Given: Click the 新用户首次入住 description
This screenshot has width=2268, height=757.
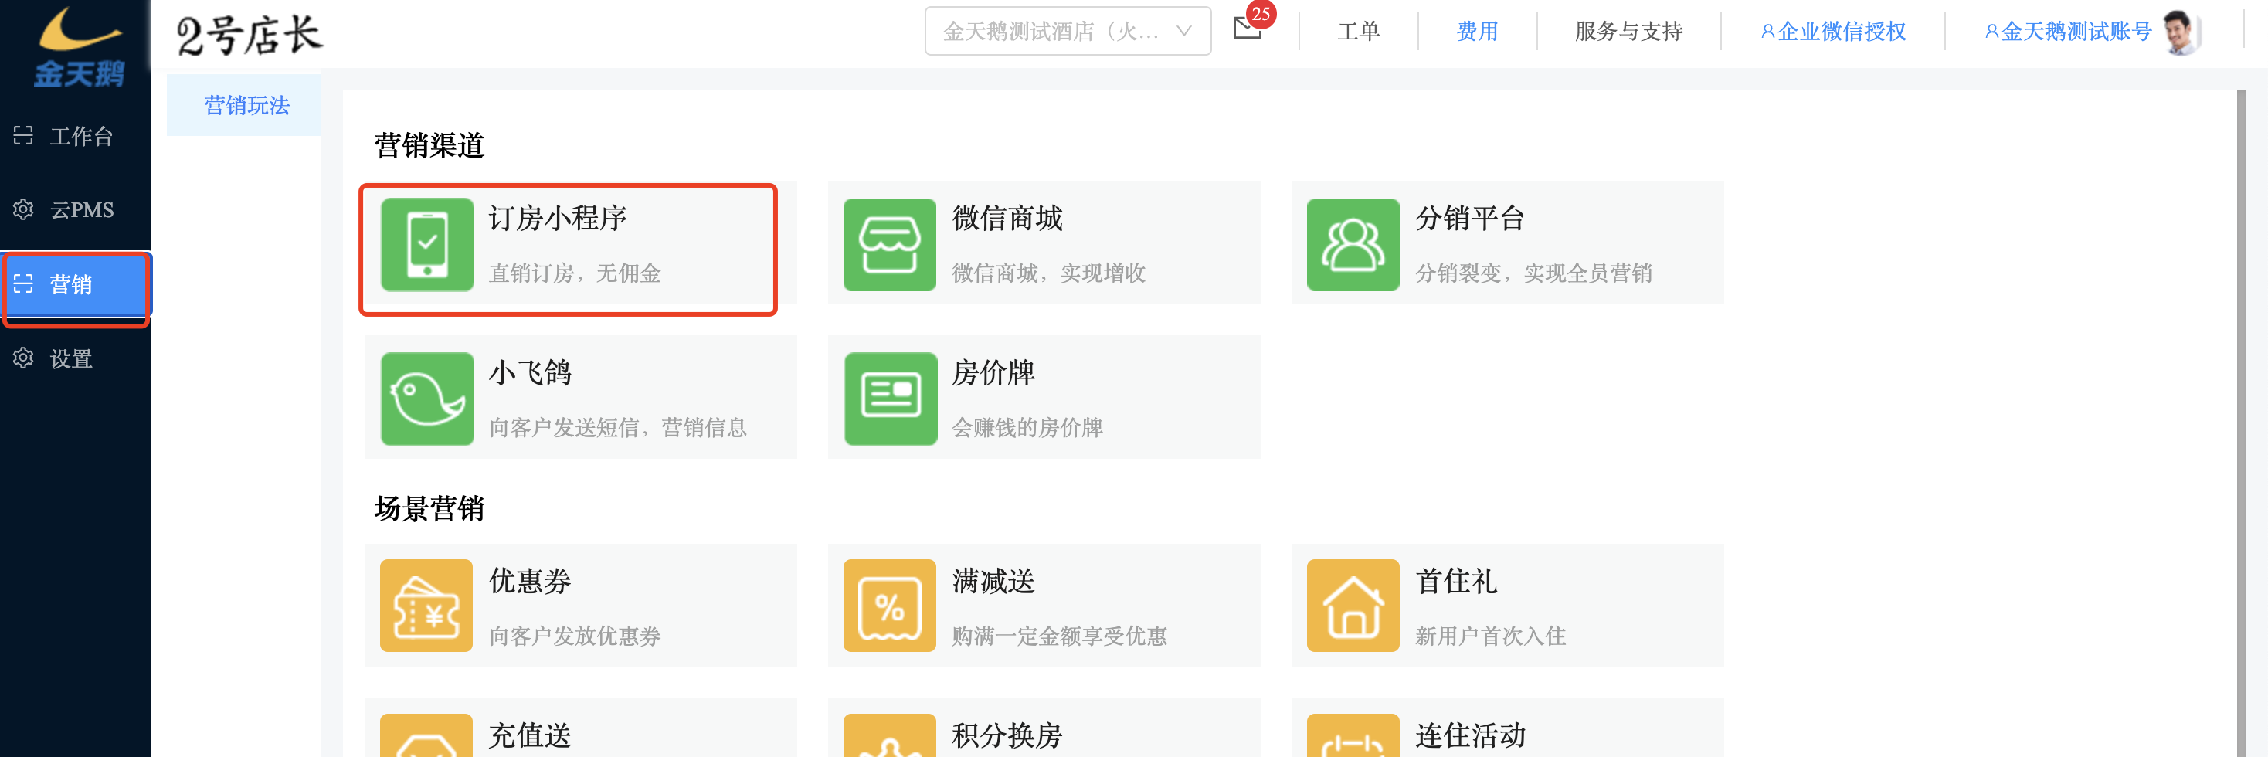Looking at the screenshot, I should [1491, 636].
